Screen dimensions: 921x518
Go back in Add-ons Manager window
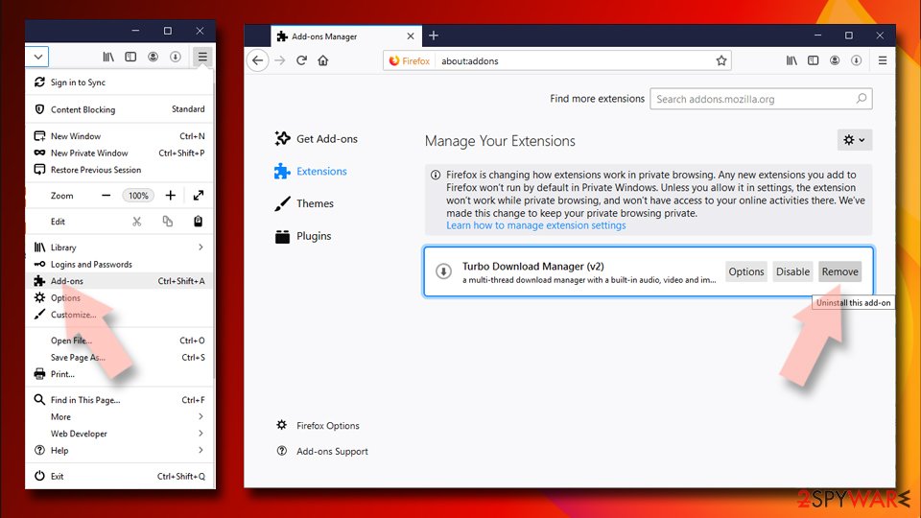coord(257,60)
